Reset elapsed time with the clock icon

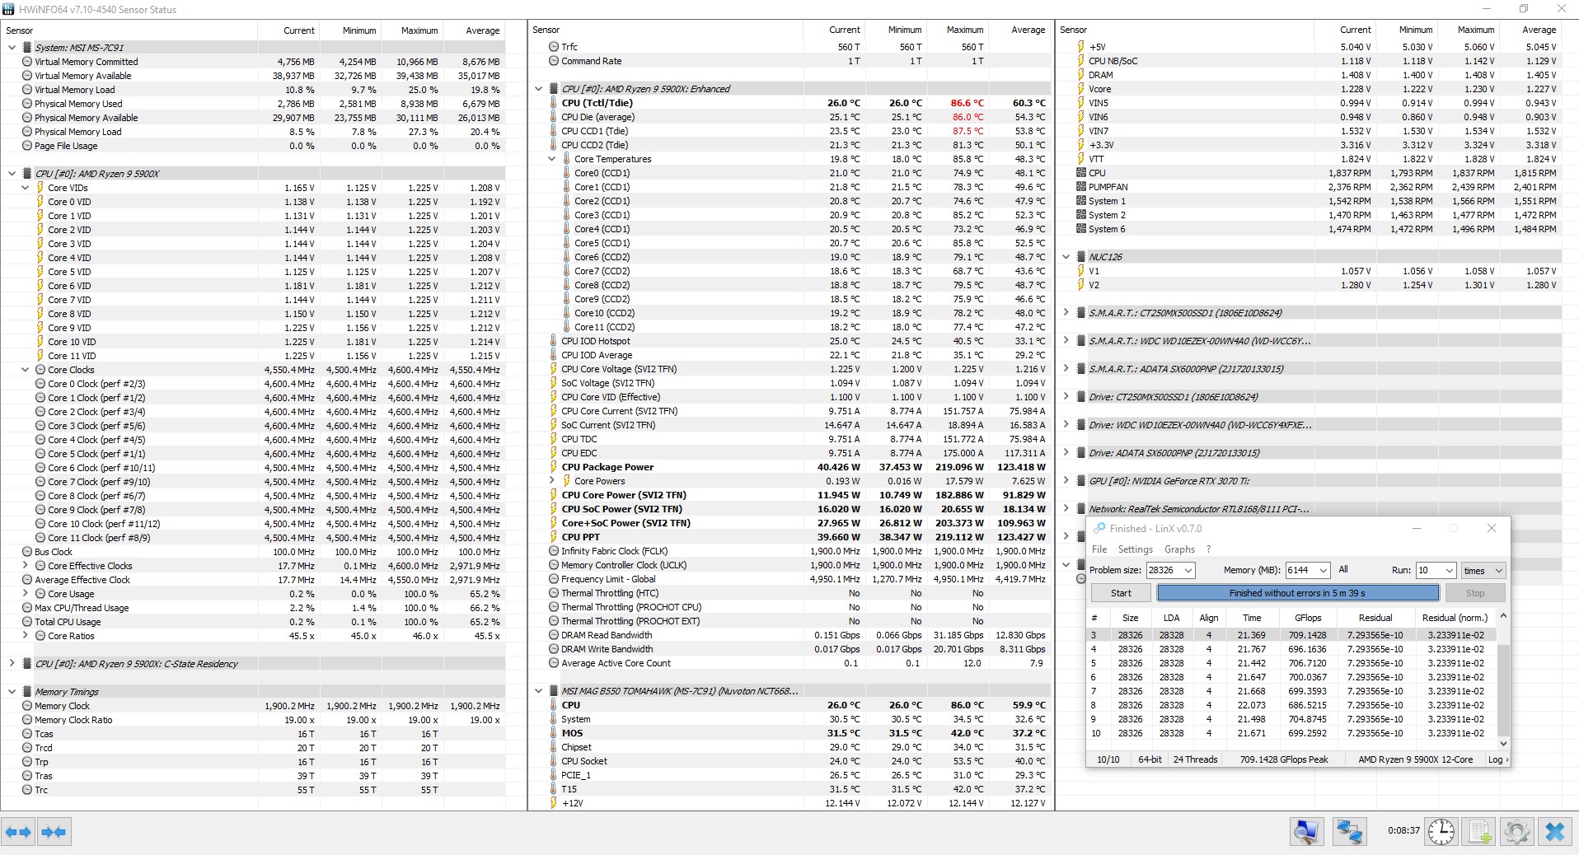pos(1441,832)
